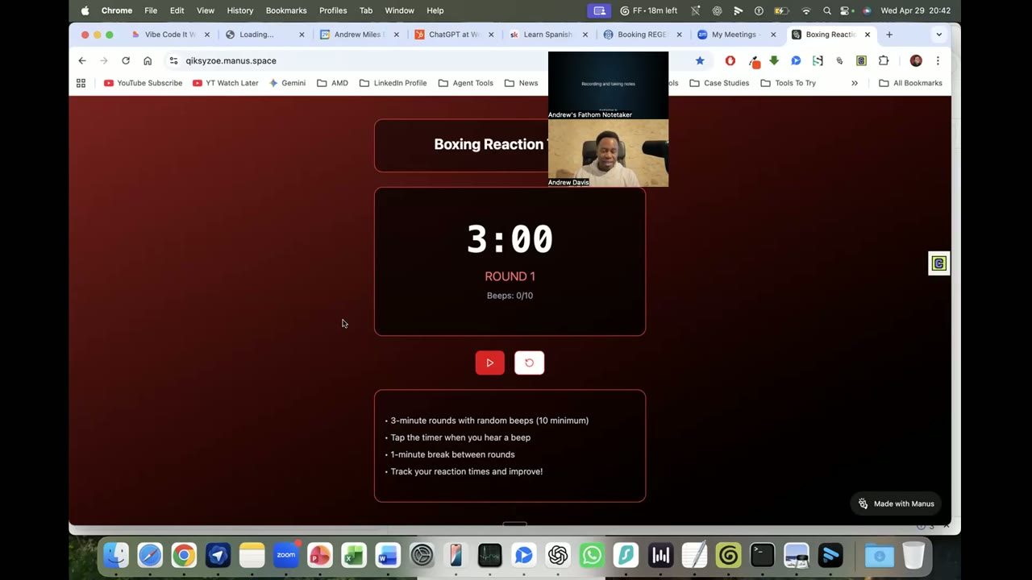
Task: Expand the tab search dropdown arrow
Action: coord(938,35)
